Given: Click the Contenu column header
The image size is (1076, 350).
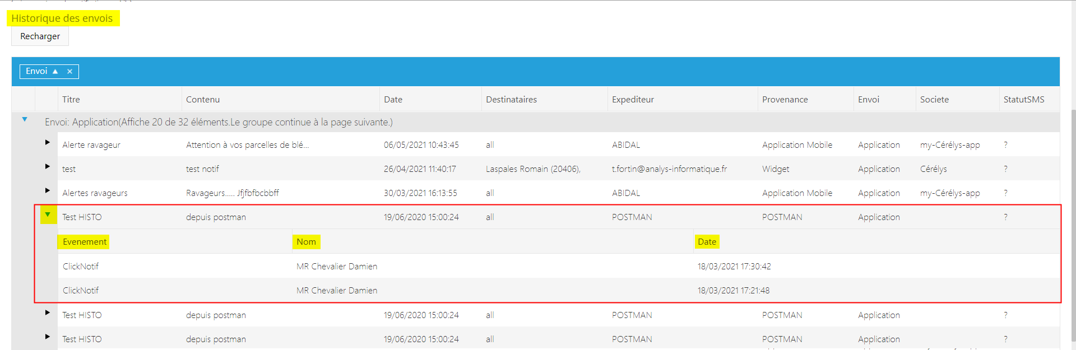Looking at the screenshot, I should [x=203, y=100].
